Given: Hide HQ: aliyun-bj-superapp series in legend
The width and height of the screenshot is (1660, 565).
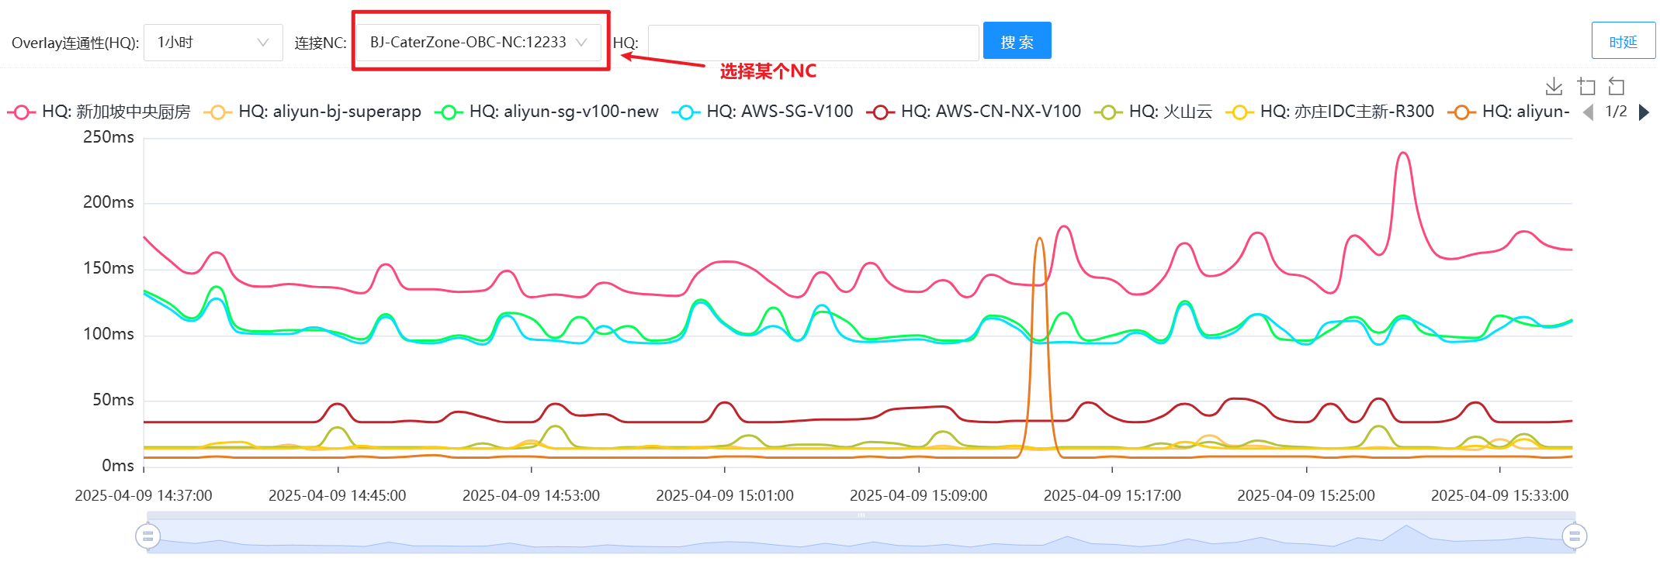Looking at the screenshot, I should click(x=314, y=112).
